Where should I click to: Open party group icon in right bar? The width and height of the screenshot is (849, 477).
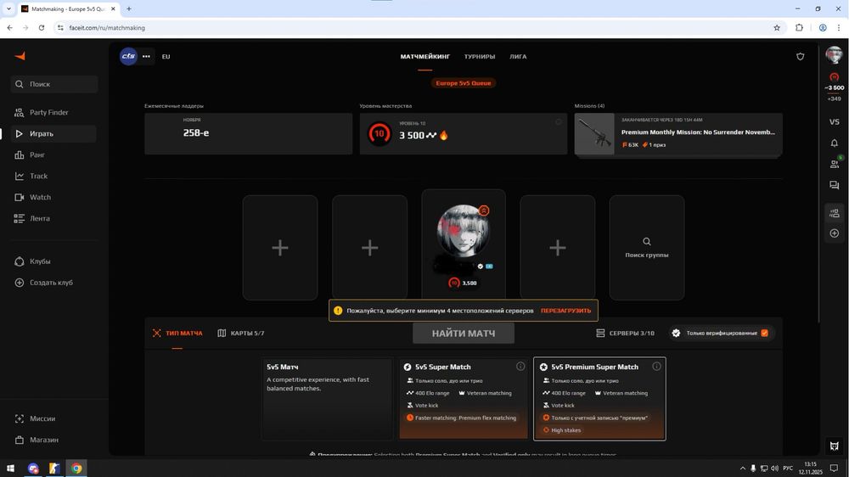point(835,213)
